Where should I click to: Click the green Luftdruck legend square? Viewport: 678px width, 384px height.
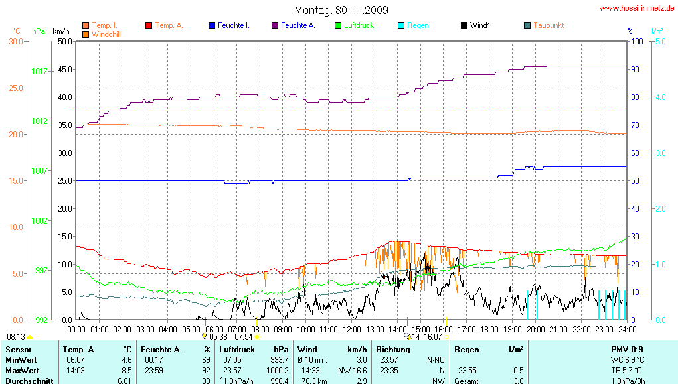pyautogui.click(x=338, y=25)
